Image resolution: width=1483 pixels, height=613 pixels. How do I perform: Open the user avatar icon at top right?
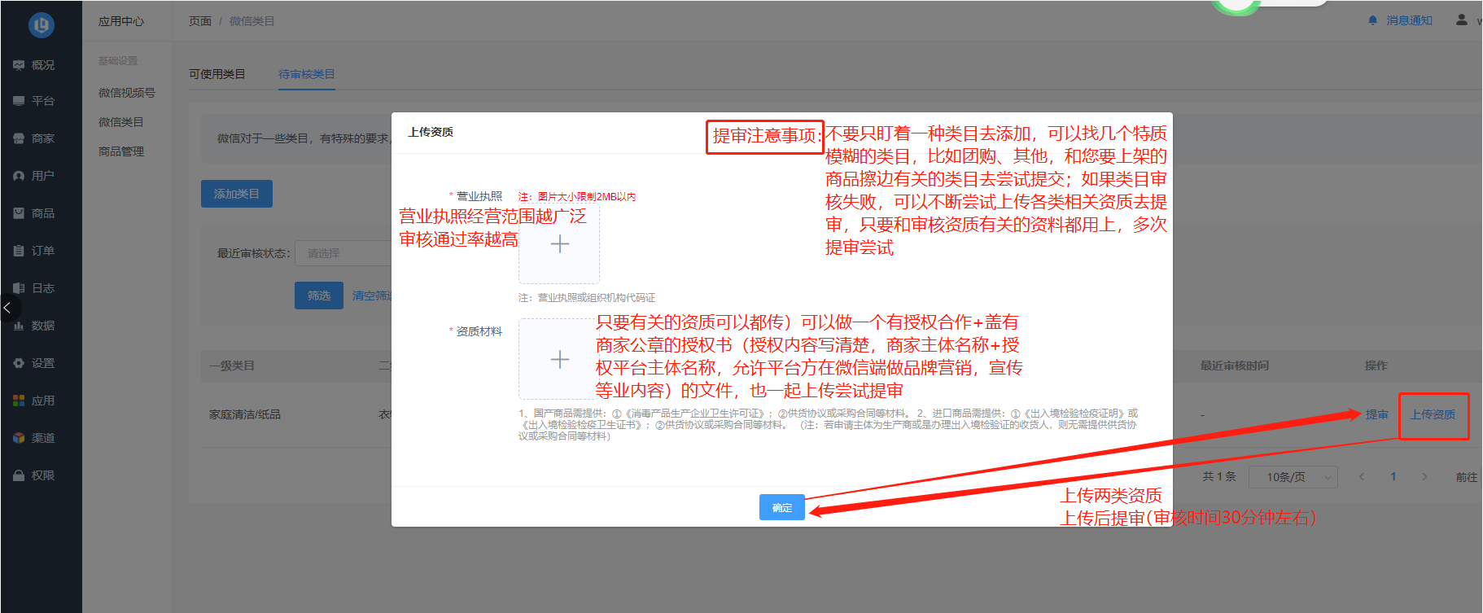click(x=1462, y=20)
